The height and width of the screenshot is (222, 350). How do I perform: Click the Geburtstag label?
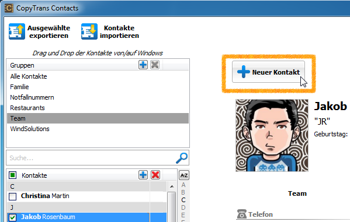point(331,134)
